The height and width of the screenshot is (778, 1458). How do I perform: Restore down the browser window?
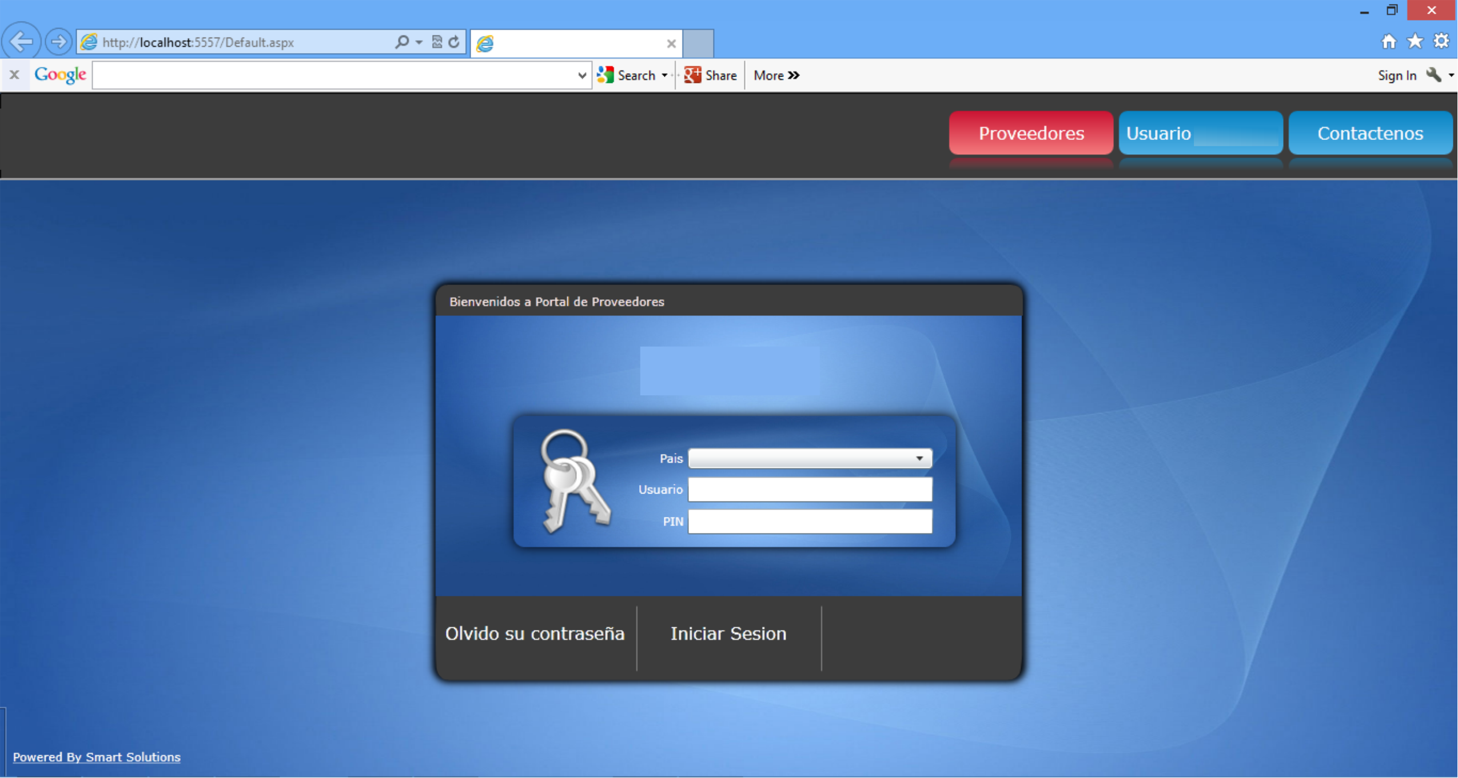click(1392, 10)
